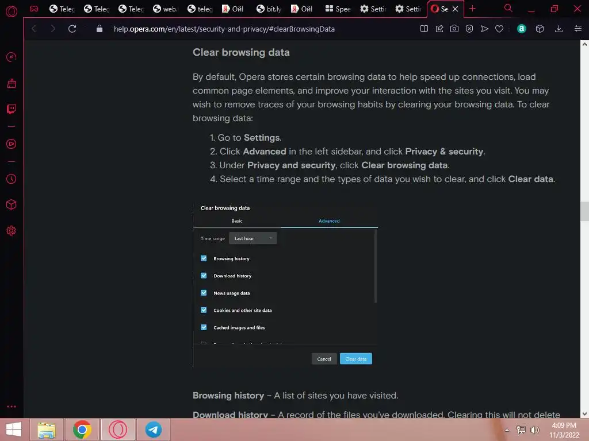Open History clock icon in sidebar

coord(12,179)
